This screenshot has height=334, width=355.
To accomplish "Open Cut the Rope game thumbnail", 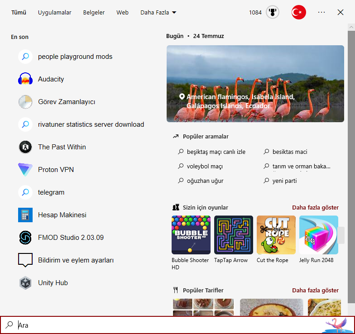I will pos(276,235).
